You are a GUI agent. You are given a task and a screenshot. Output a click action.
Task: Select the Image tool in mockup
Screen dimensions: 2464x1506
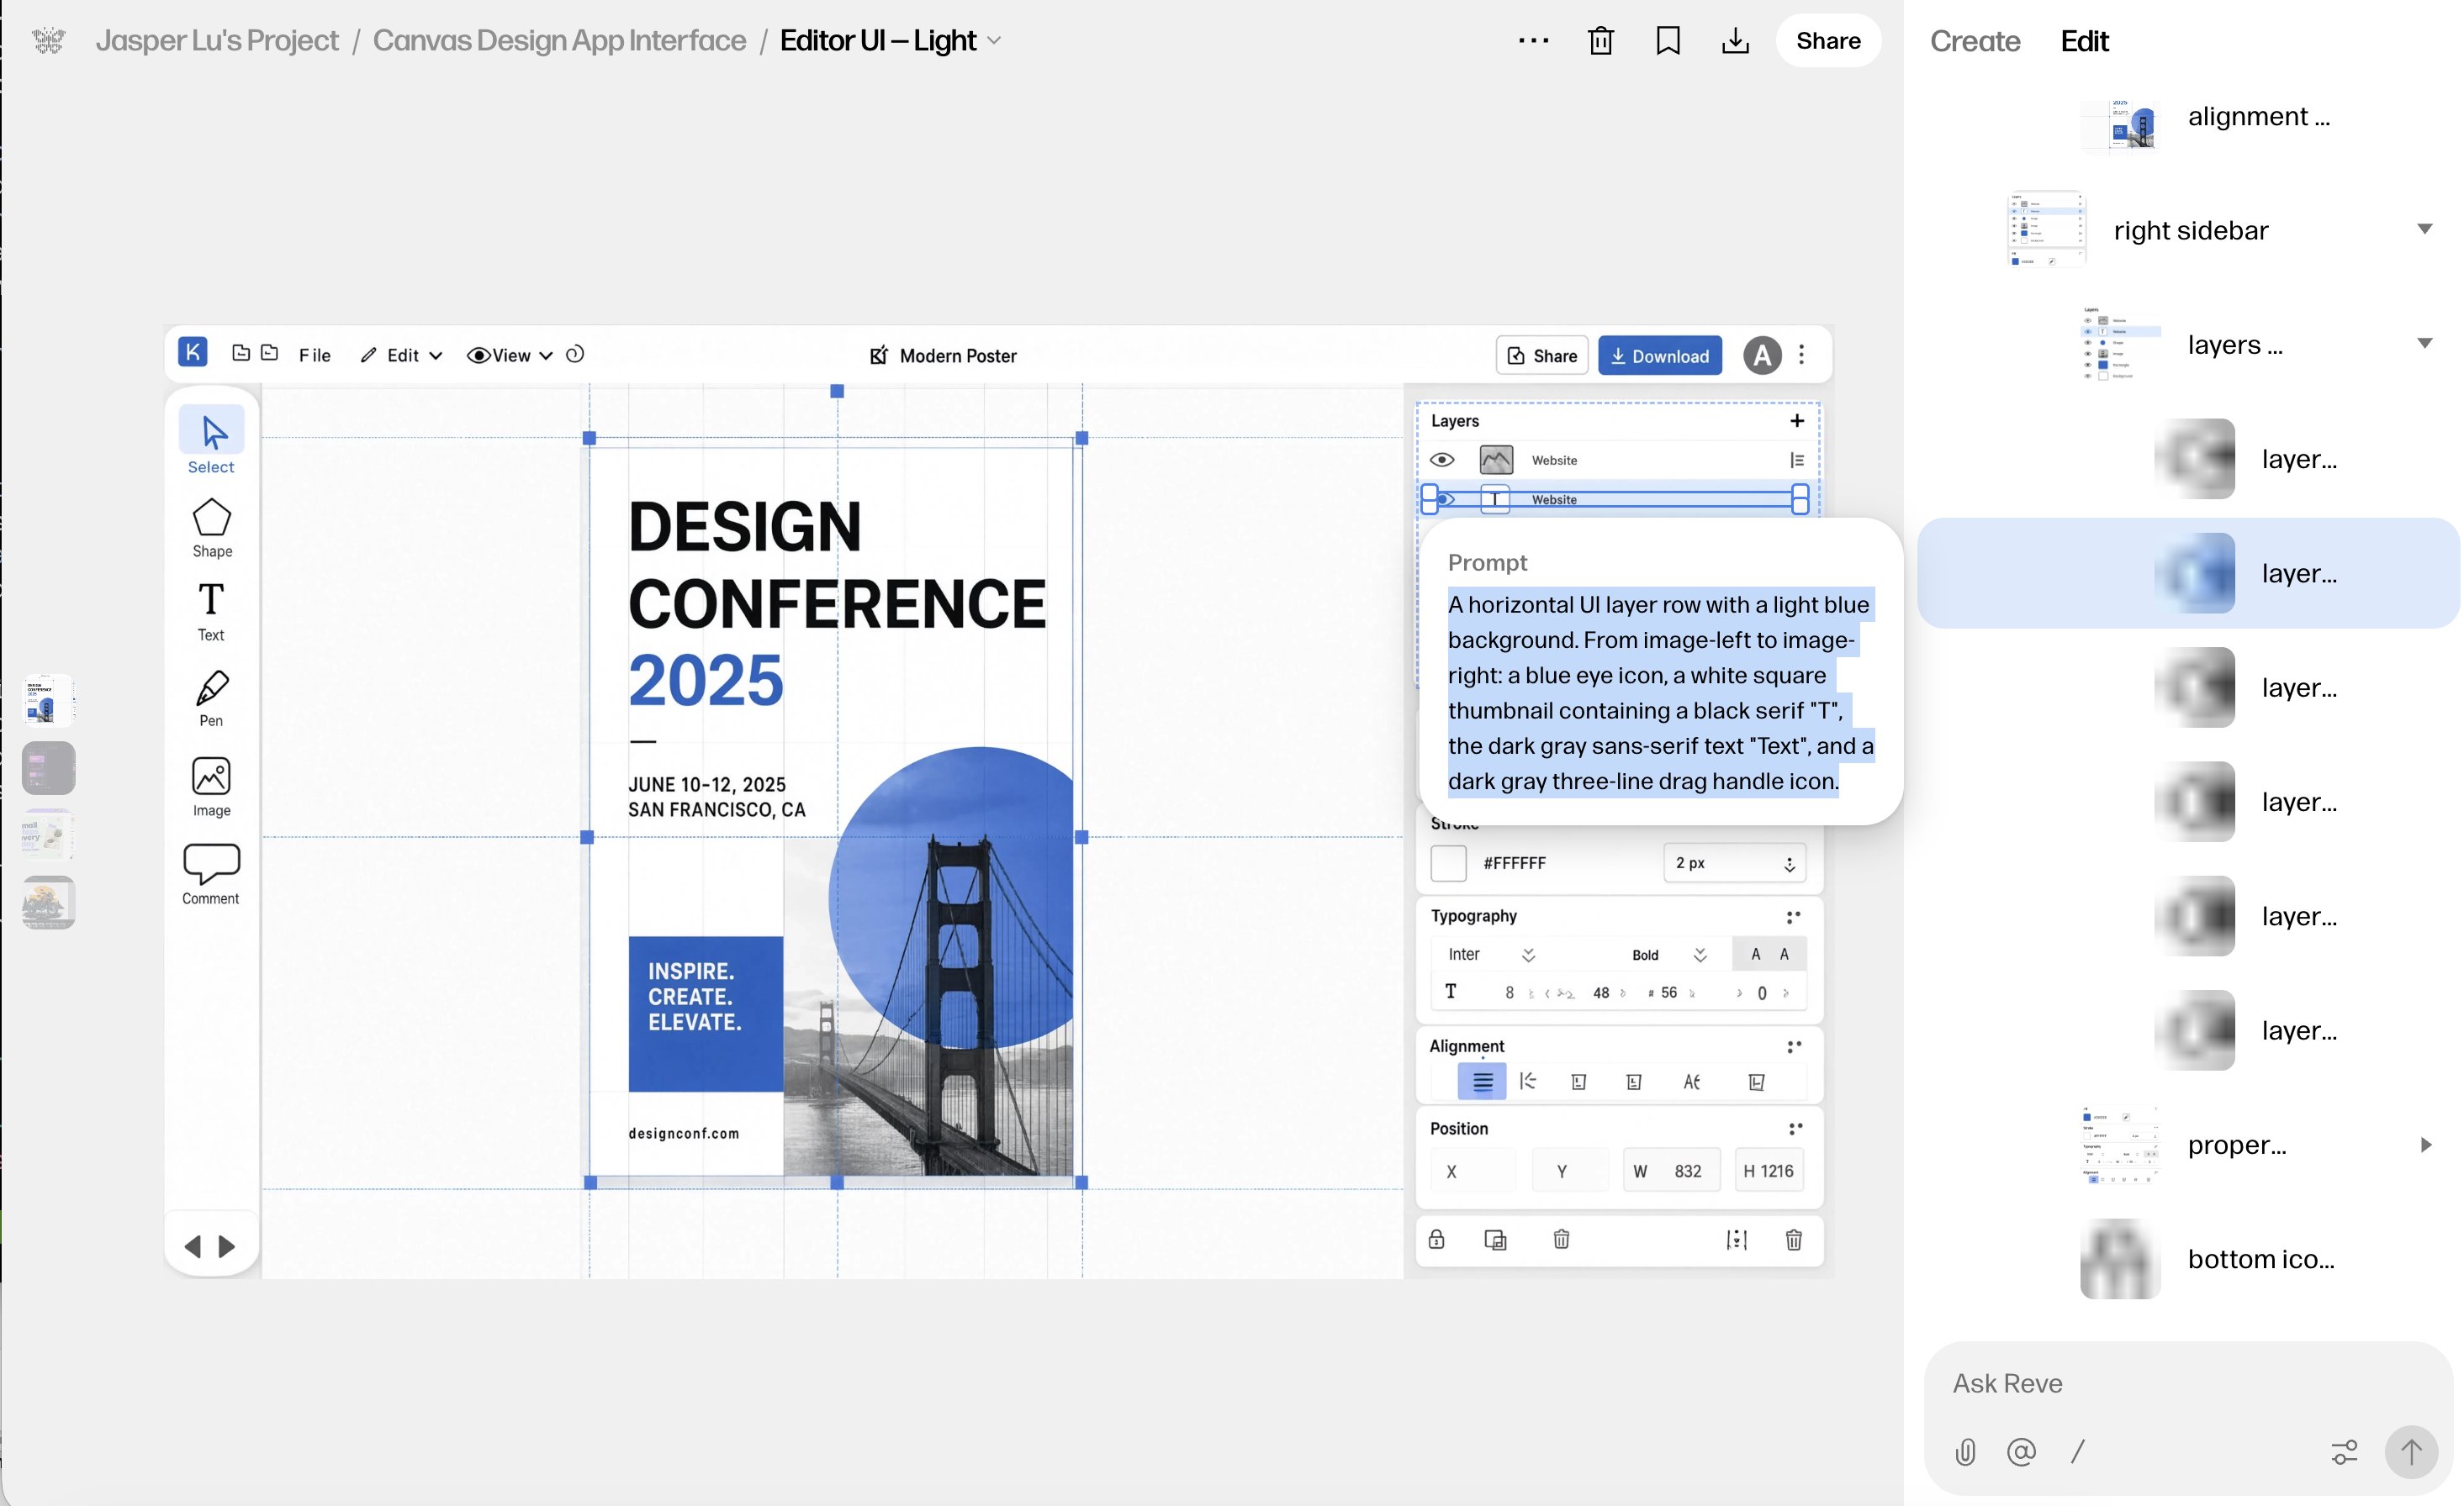[212, 787]
